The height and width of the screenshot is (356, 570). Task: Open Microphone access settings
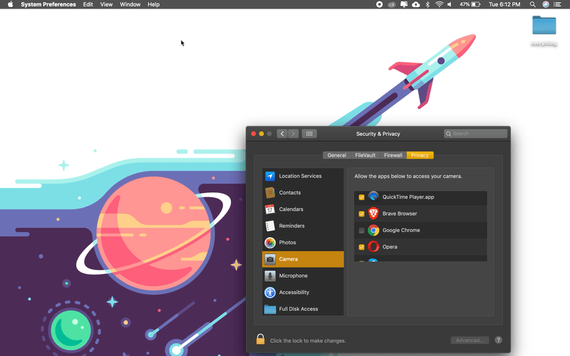(x=293, y=276)
